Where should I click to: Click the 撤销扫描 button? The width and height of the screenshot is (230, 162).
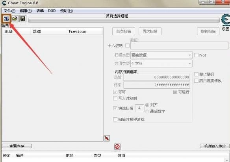coord(208,31)
